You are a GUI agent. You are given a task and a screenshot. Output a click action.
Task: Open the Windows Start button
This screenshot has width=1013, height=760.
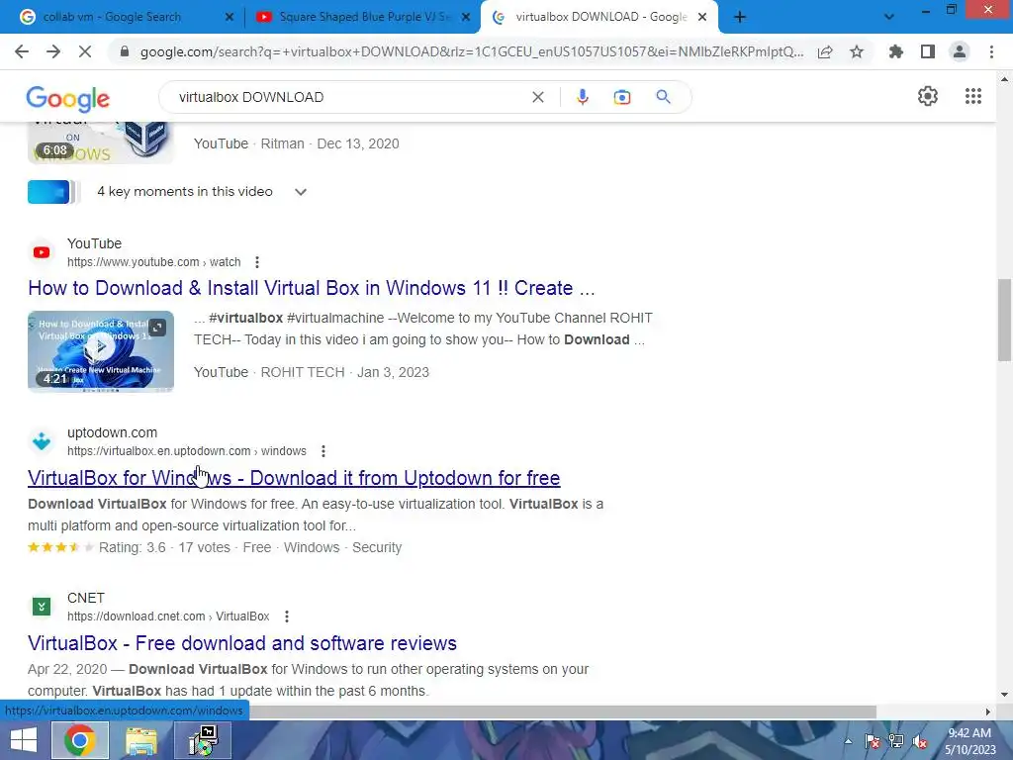click(x=24, y=740)
